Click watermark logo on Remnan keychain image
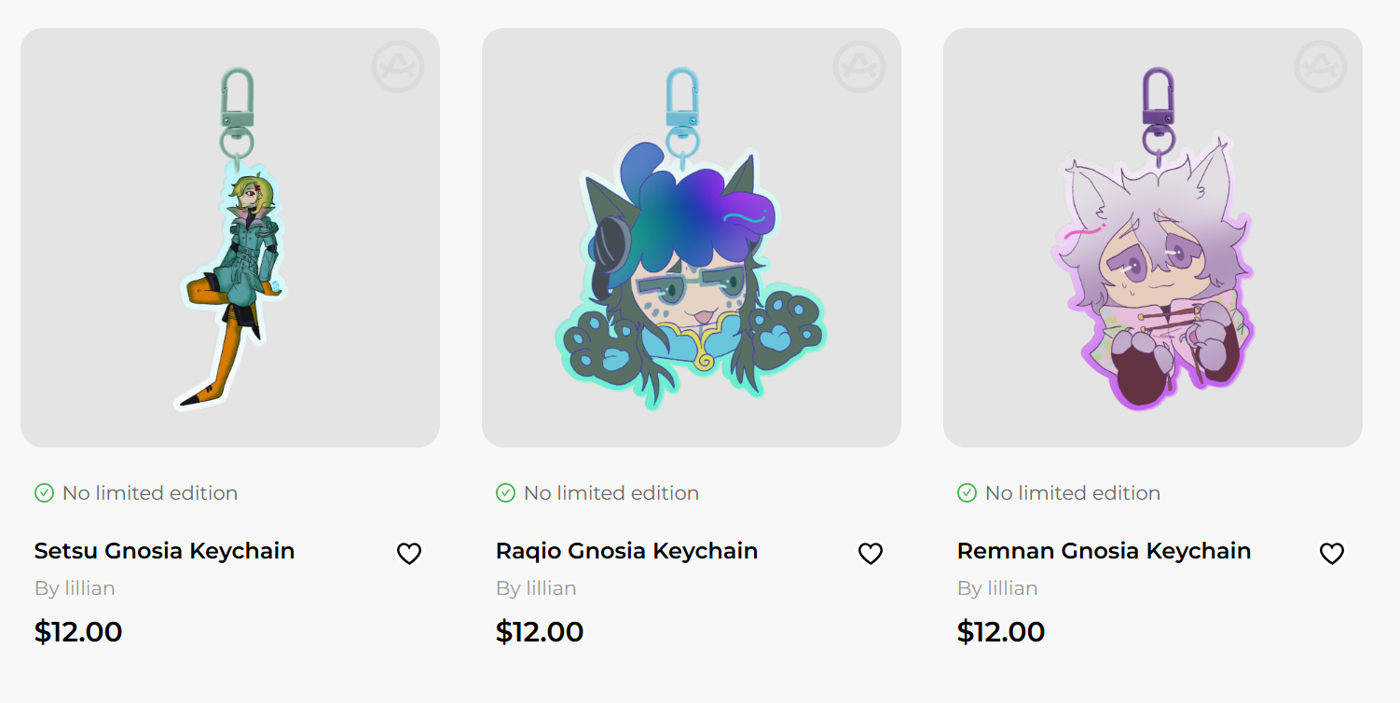 point(1321,66)
